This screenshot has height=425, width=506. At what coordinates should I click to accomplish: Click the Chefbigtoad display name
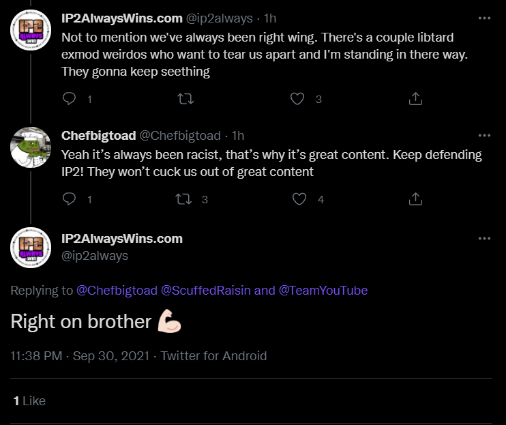point(99,136)
